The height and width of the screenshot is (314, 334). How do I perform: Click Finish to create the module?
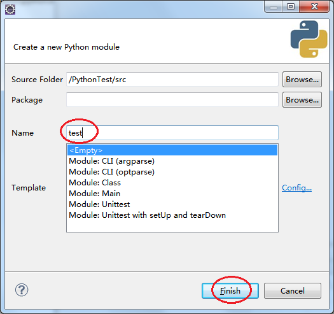point(230,290)
